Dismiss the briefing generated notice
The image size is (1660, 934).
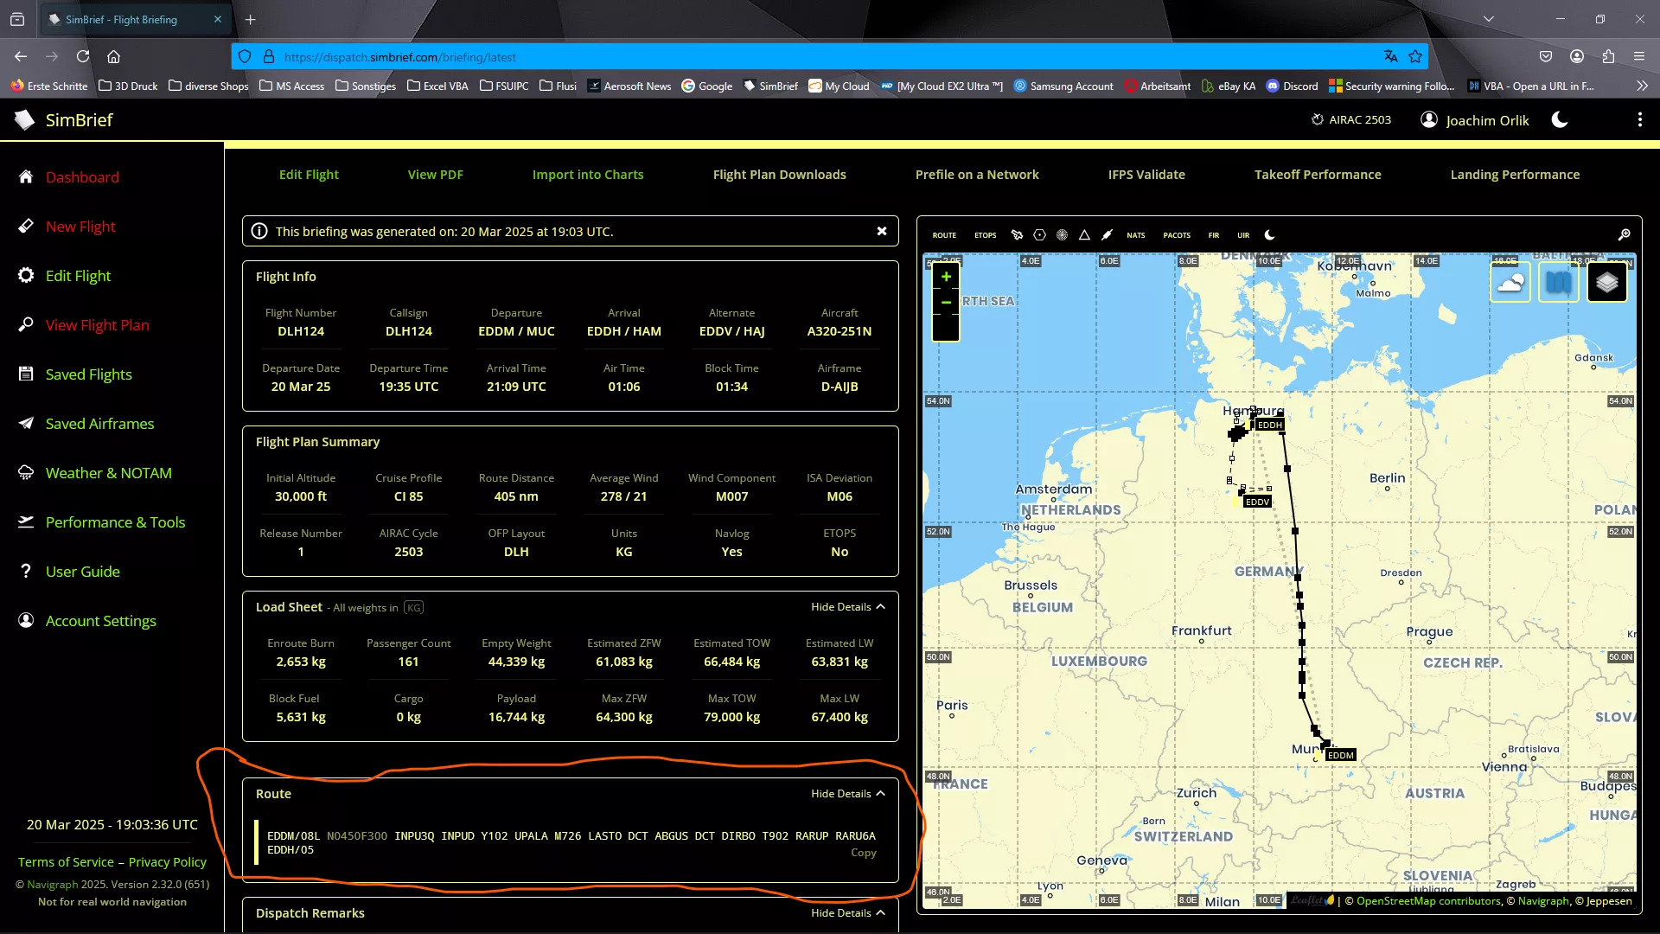coord(881,232)
